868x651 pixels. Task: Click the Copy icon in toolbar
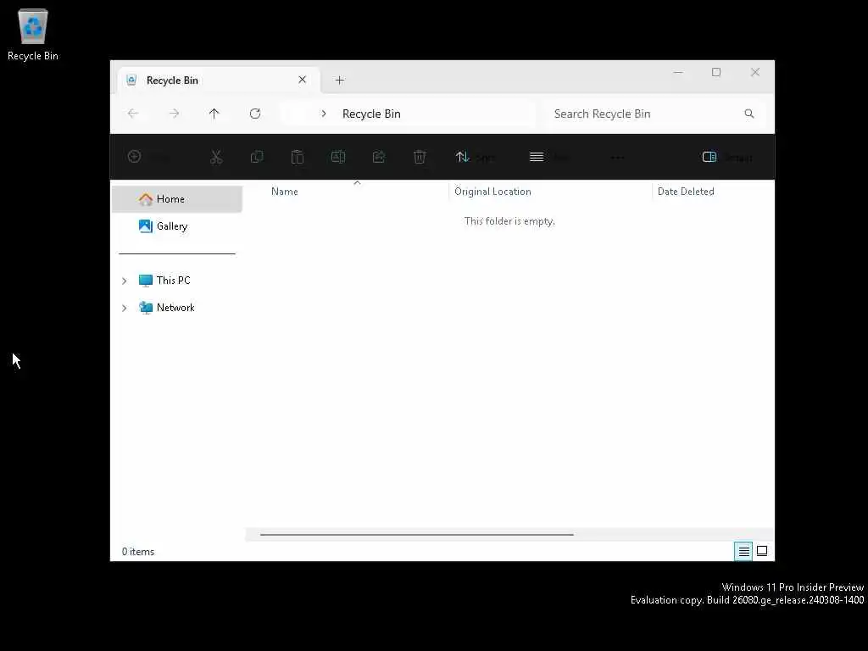pyautogui.click(x=257, y=157)
